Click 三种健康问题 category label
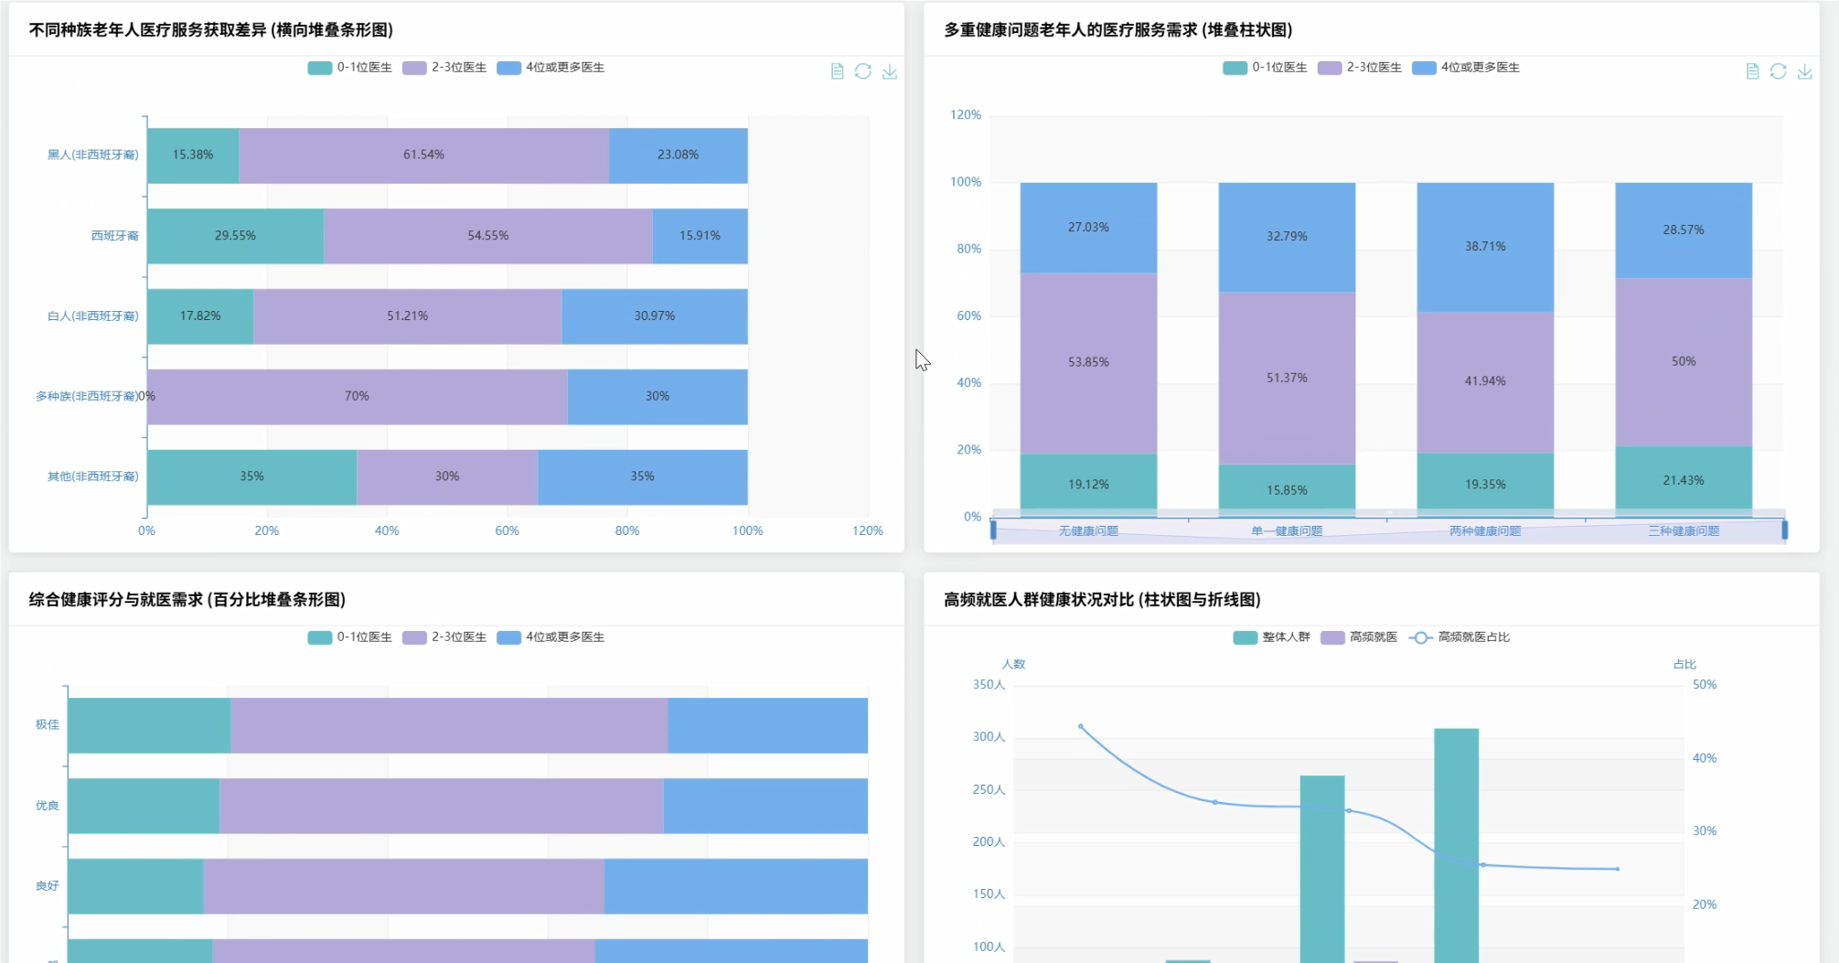The image size is (1839, 963). coord(1684,531)
